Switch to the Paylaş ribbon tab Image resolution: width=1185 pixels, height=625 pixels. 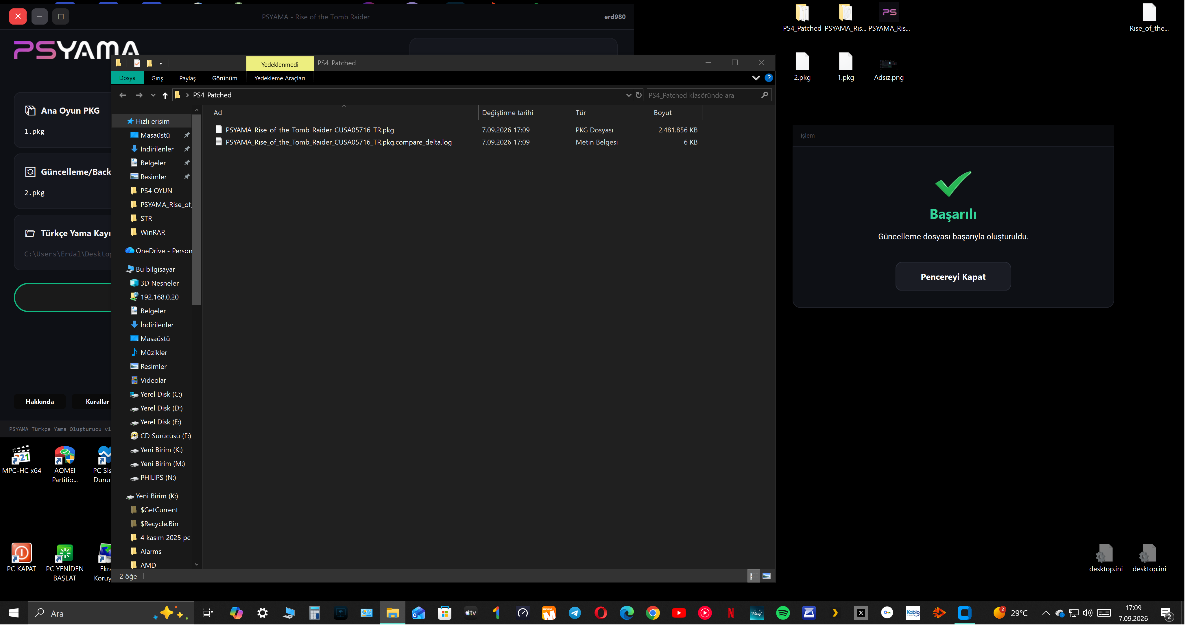coord(187,78)
